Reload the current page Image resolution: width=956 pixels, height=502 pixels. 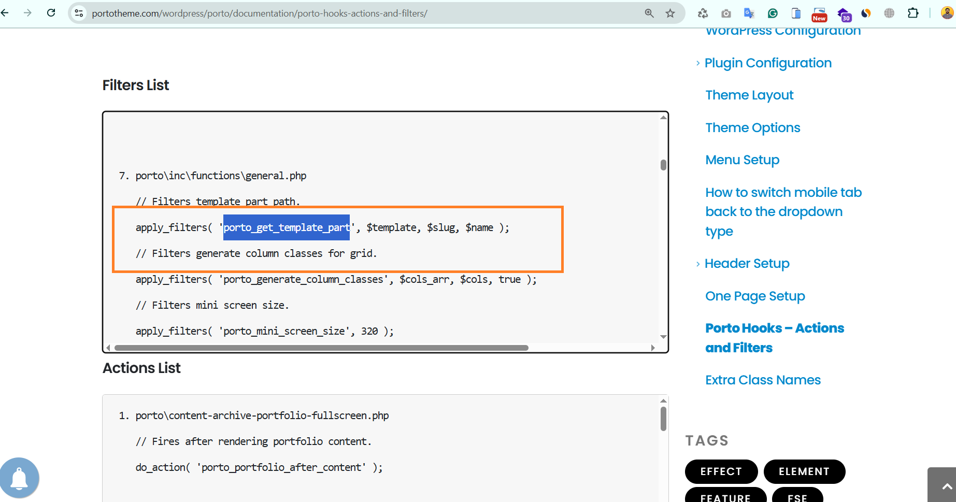point(51,13)
